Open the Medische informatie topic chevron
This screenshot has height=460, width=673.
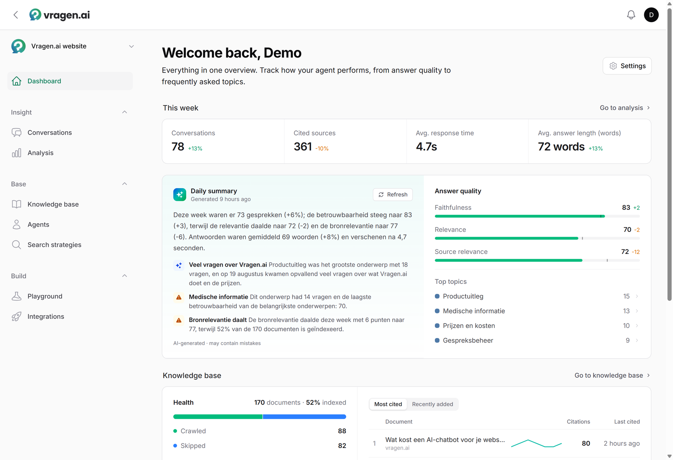coord(637,311)
